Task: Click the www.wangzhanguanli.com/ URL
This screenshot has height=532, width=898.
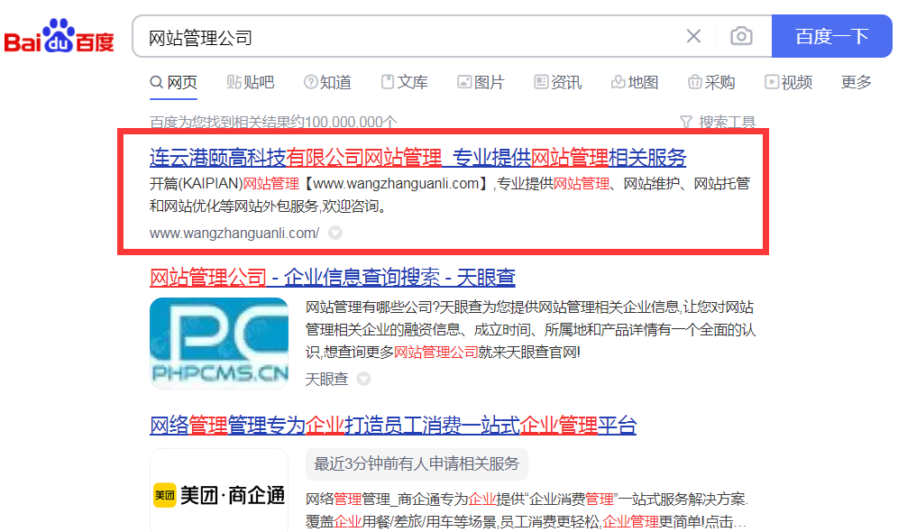Action: (x=234, y=233)
